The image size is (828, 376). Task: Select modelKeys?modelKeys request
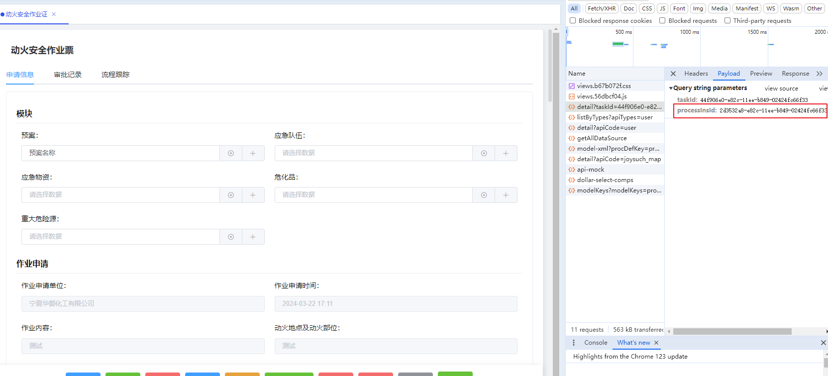pyautogui.click(x=615, y=190)
